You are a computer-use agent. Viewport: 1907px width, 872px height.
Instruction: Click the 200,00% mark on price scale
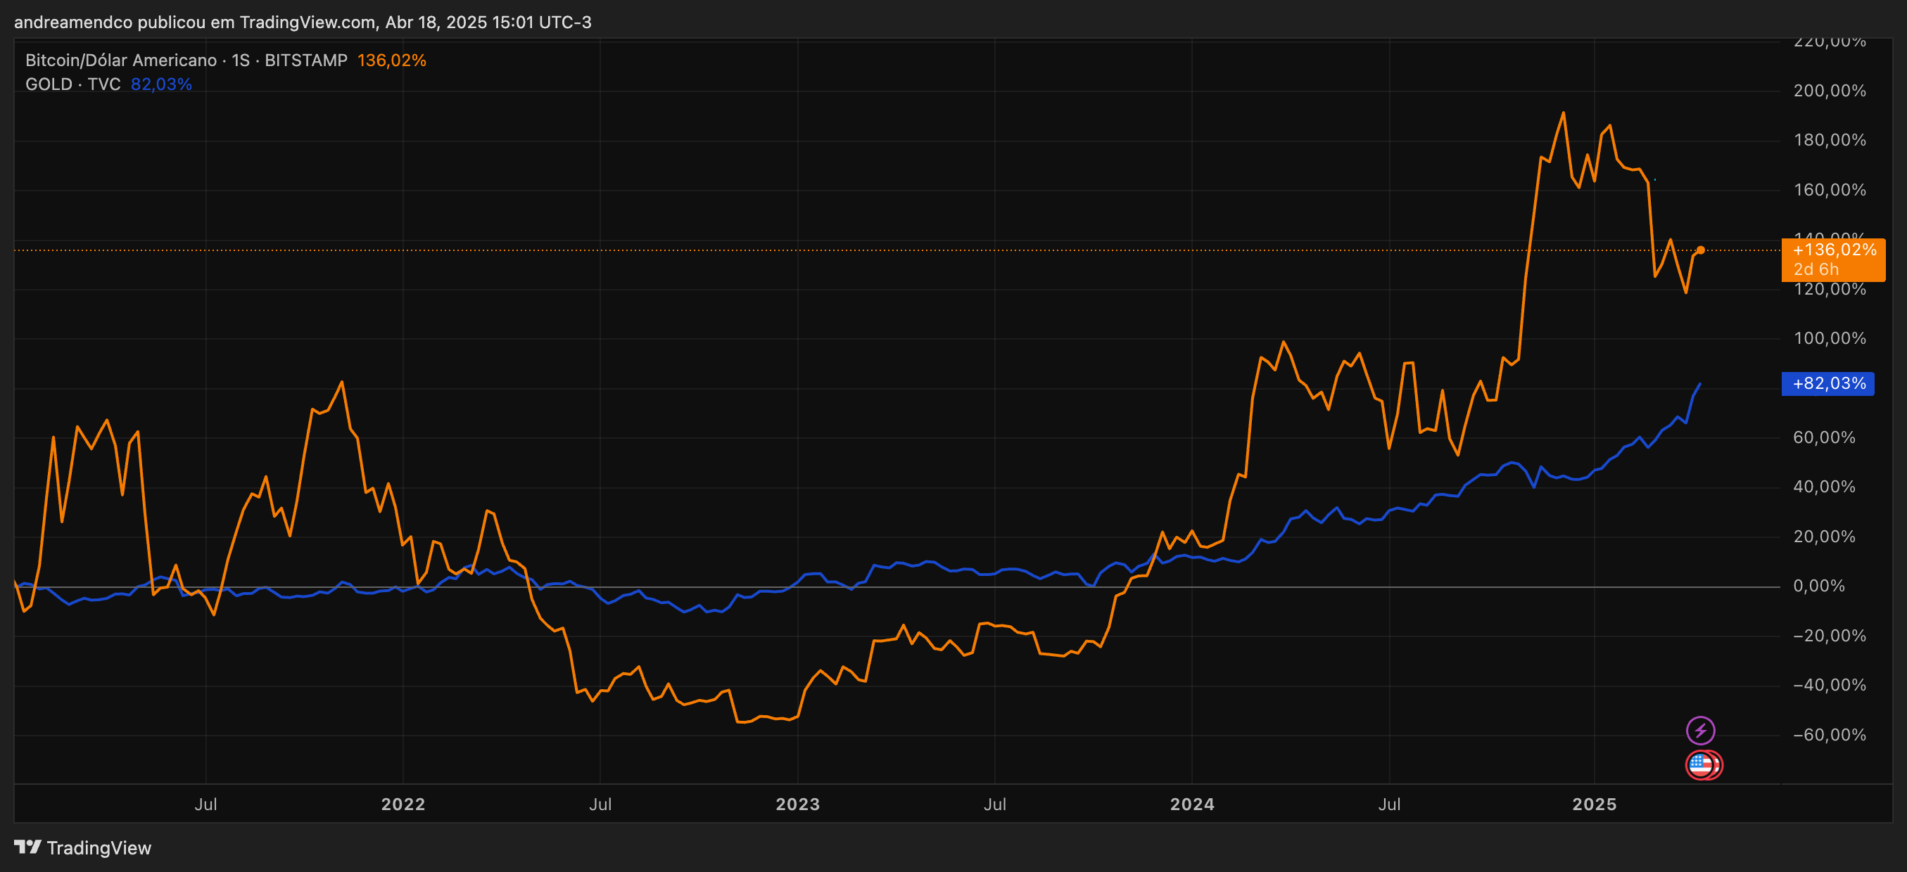coord(1830,91)
